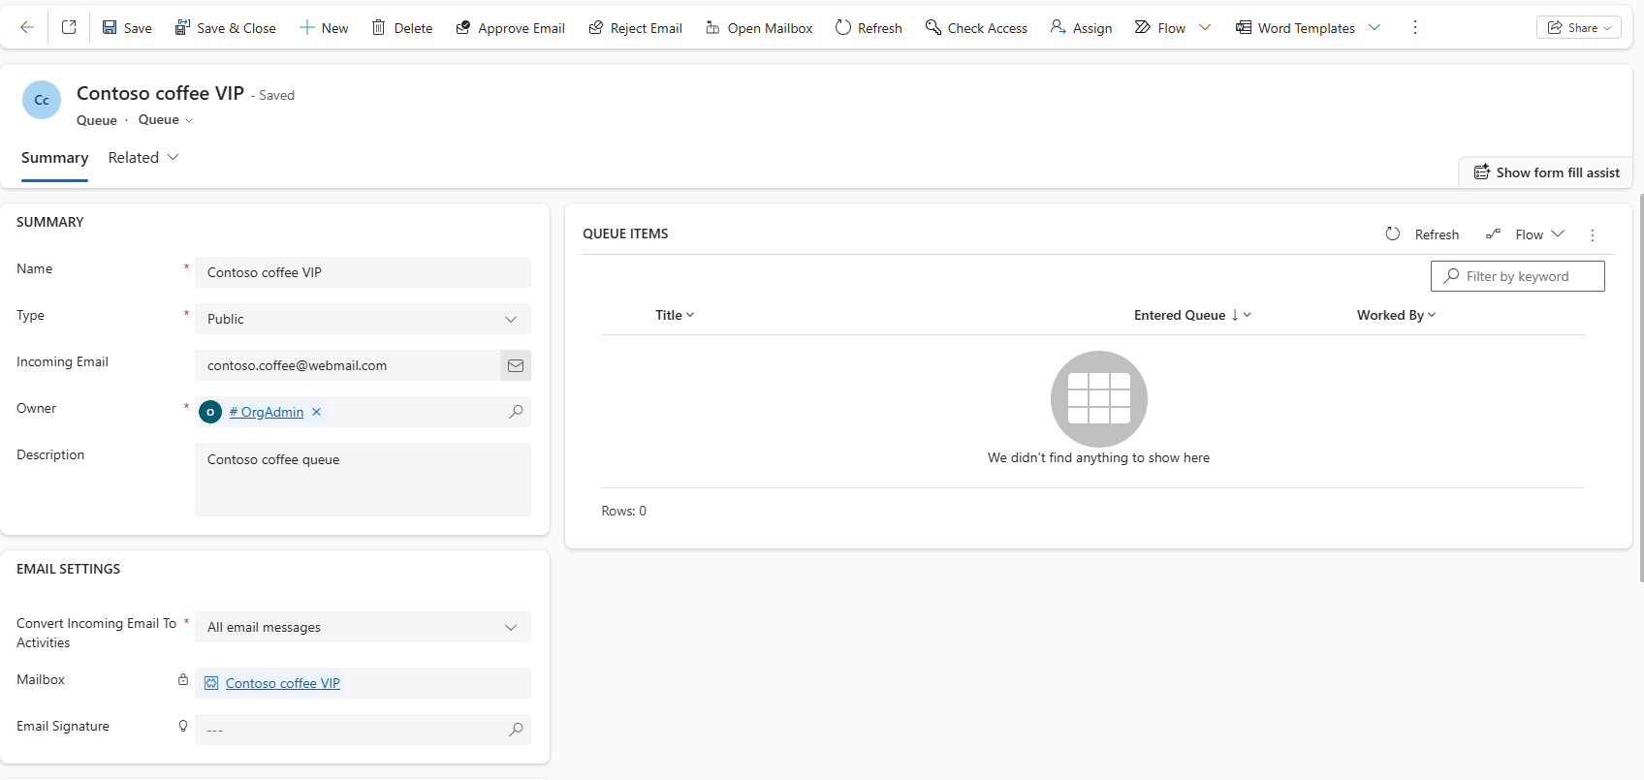Approve Email for the queue
Screen dimensions: 1644x780
coord(510,28)
